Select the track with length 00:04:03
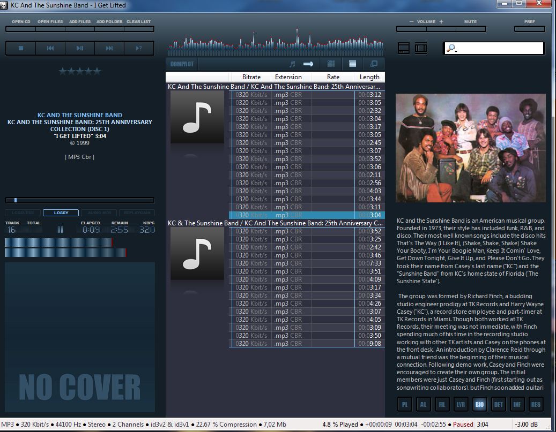This screenshot has height=432, width=556. click(307, 191)
